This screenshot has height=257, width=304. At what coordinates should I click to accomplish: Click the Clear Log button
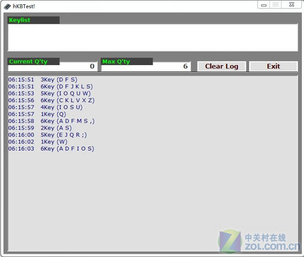(x=222, y=66)
